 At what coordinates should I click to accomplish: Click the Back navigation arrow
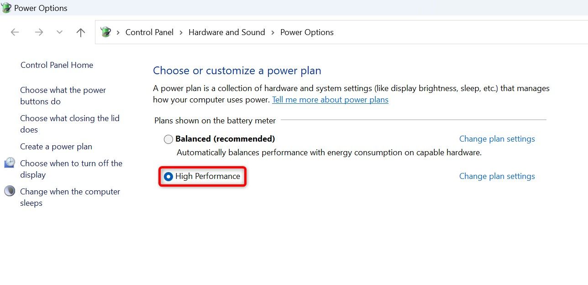[x=15, y=32]
